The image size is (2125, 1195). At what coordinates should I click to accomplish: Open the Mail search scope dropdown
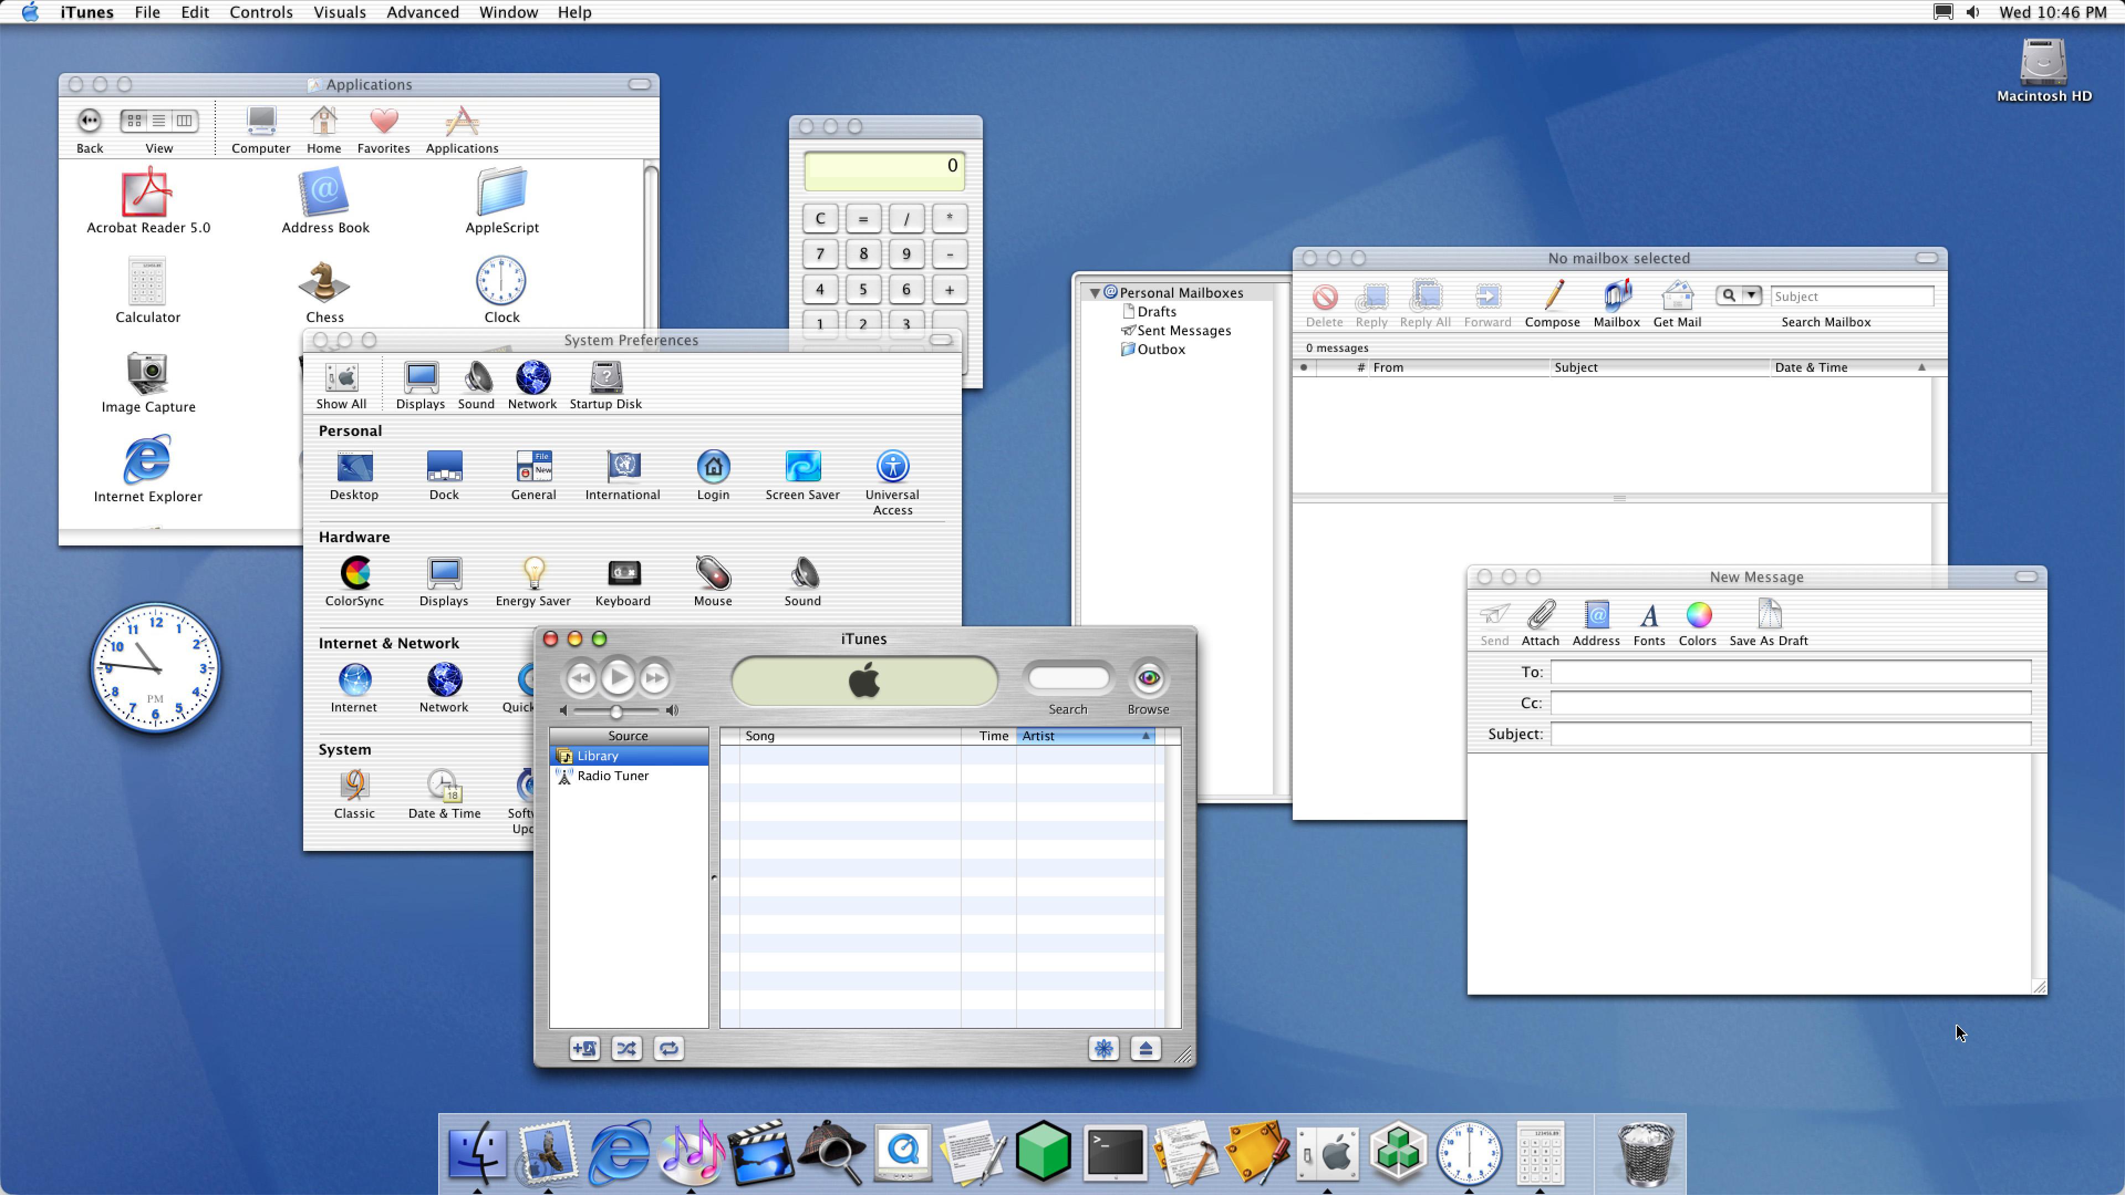(x=1750, y=295)
